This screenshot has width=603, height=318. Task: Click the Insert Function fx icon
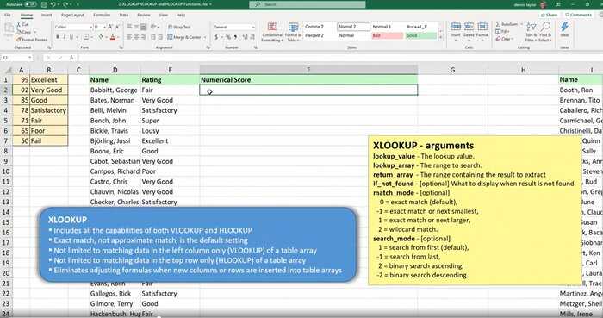(x=71, y=58)
